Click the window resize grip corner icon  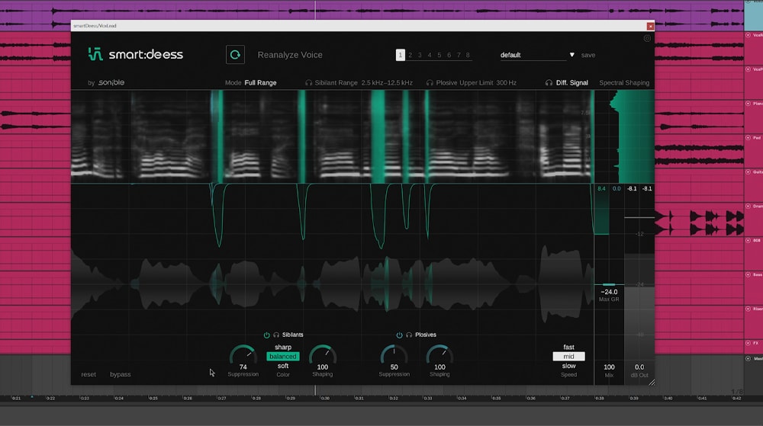pos(652,383)
